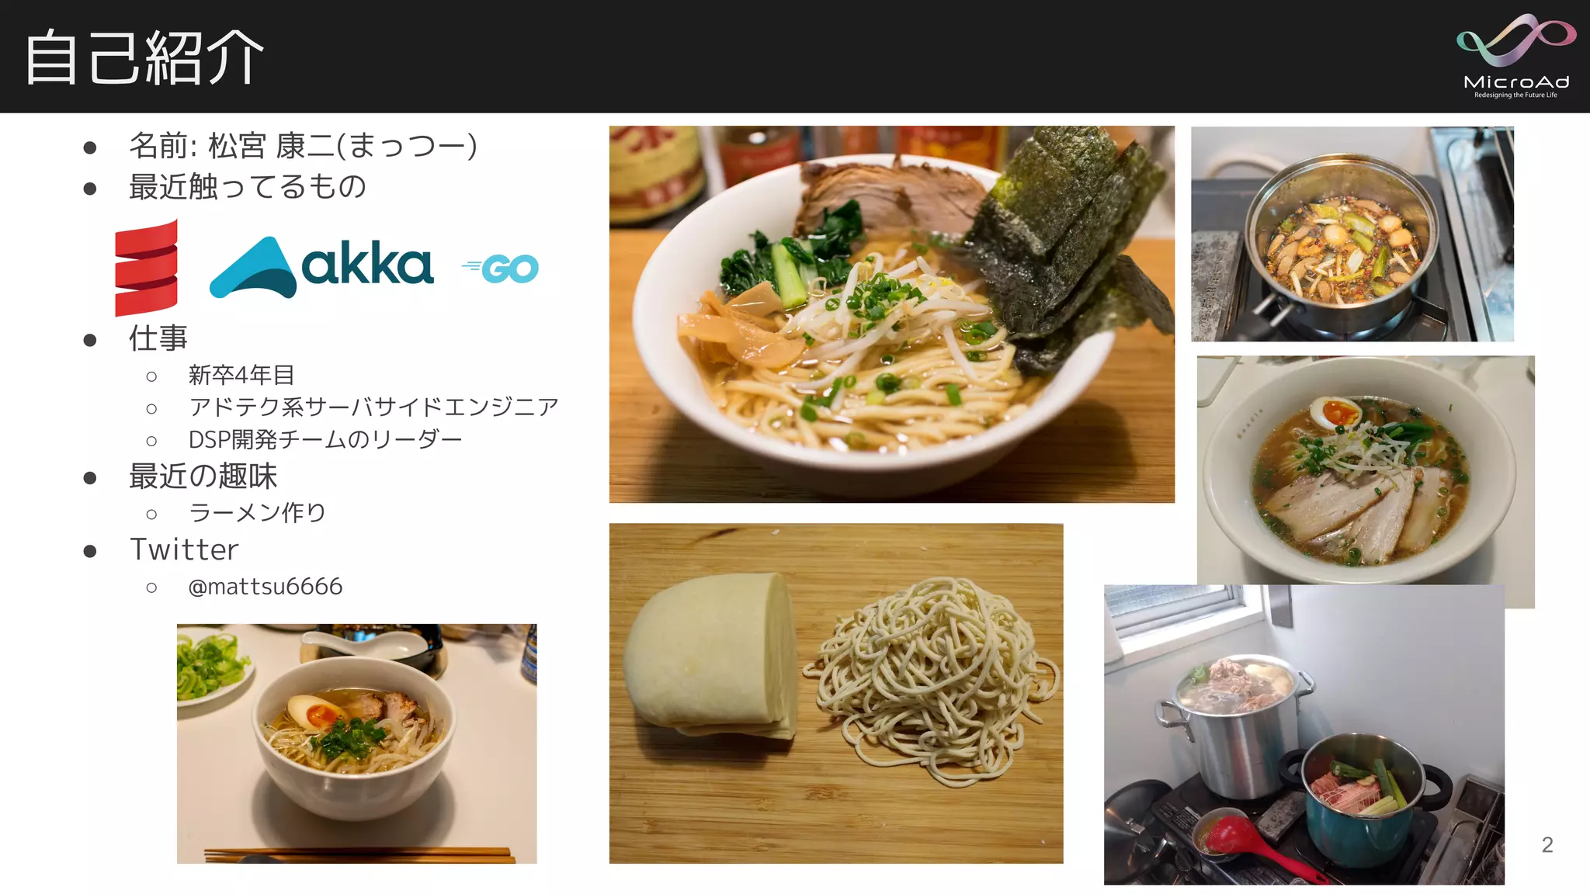Click the red Scala logo
1590x894 pixels.
[x=146, y=268]
